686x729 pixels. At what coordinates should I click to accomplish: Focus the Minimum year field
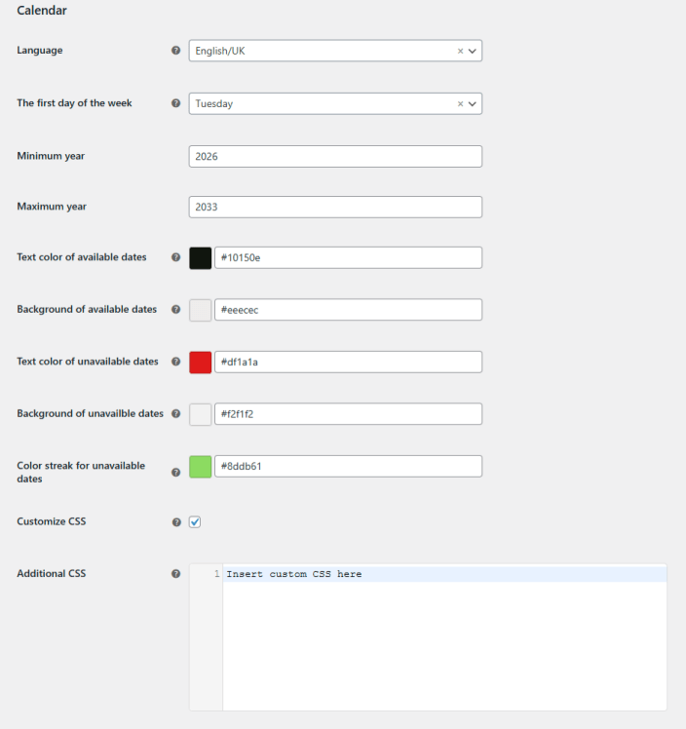[335, 156]
